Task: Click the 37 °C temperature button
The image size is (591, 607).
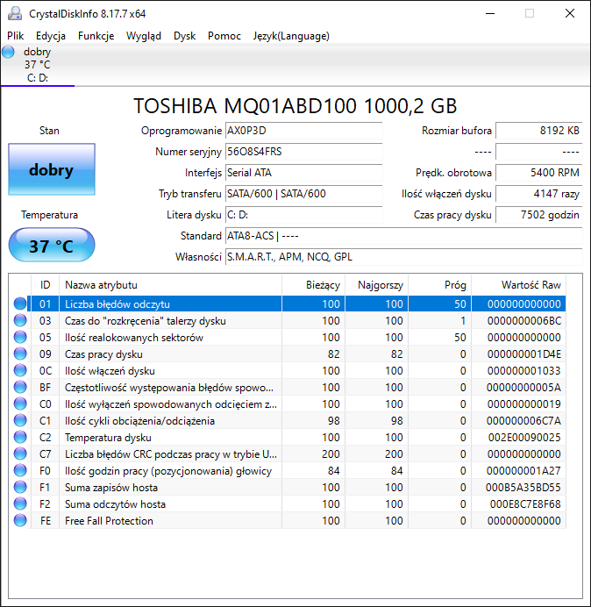Action: (52, 246)
